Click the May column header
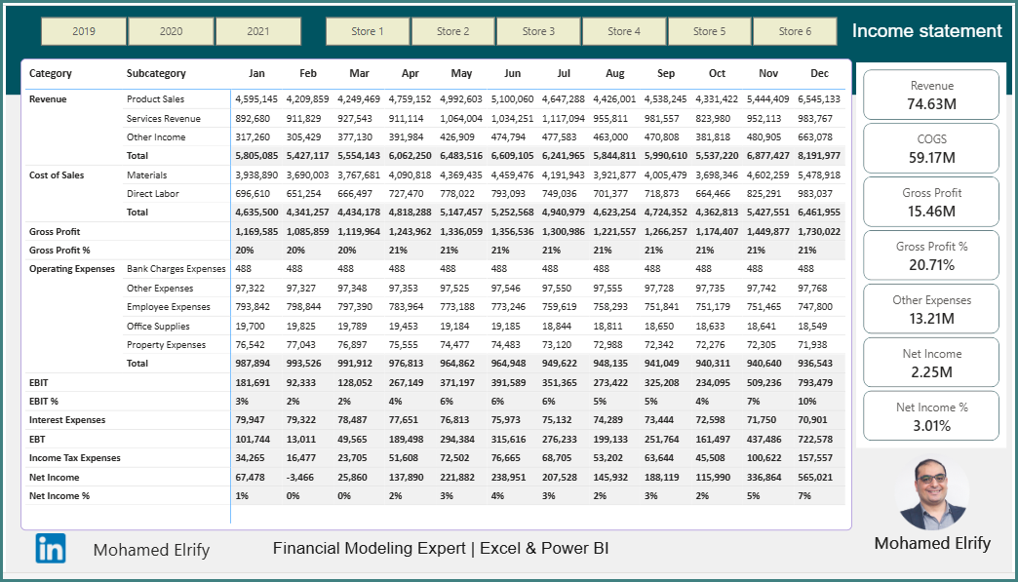 (461, 73)
